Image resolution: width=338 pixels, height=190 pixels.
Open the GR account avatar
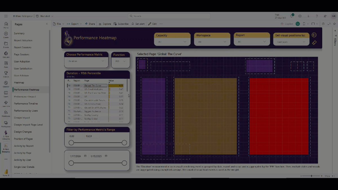coord(333,16)
